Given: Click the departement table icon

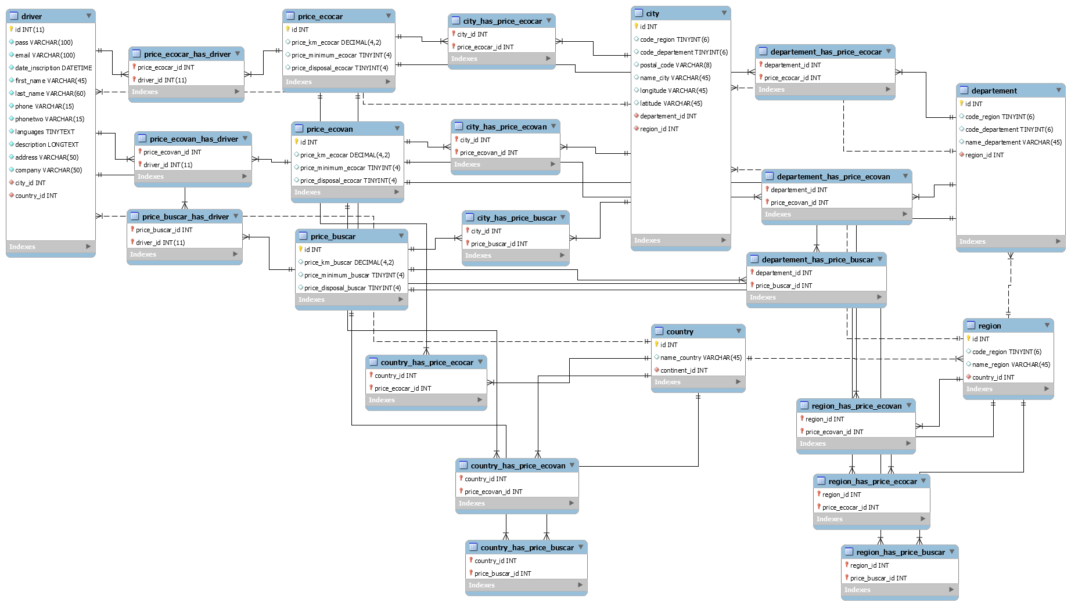Looking at the screenshot, I should [964, 91].
